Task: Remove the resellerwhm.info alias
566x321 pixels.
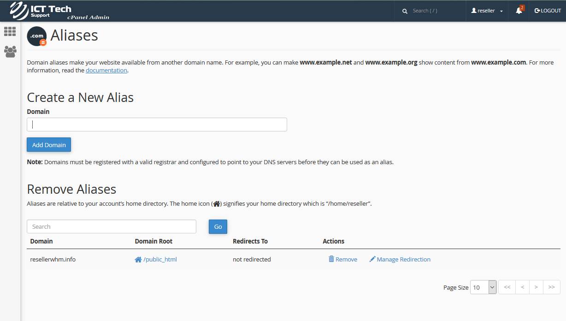Action: coord(343,260)
